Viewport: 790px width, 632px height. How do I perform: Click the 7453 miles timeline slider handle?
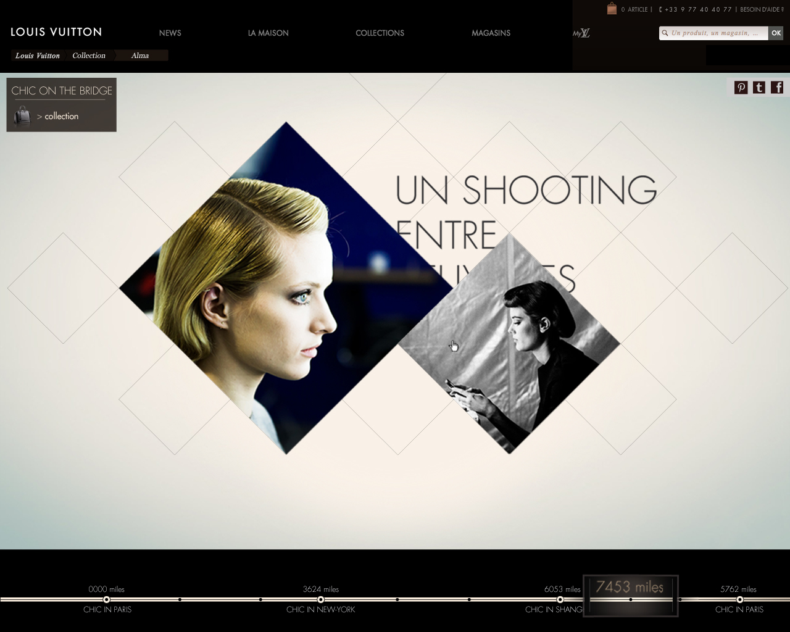pyautogui.click(x=630, y=596)
